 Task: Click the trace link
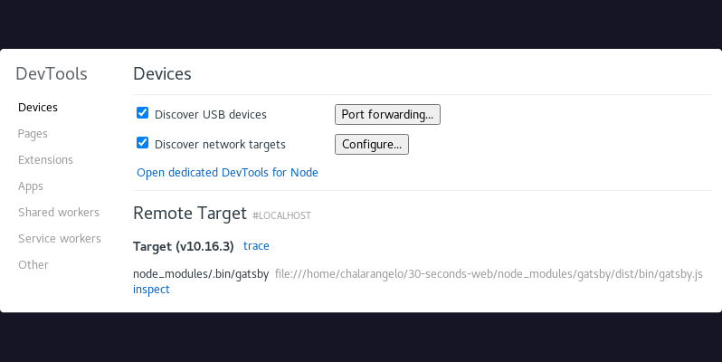tap(256, 246)
